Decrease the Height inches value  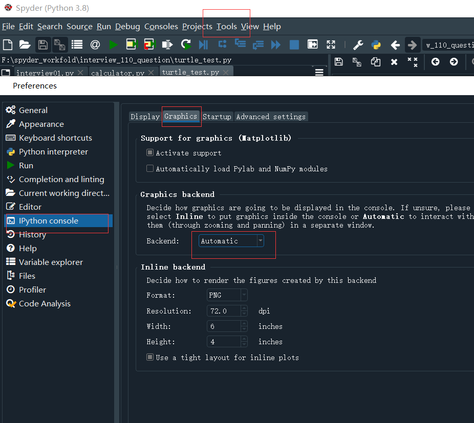(244, 344)
